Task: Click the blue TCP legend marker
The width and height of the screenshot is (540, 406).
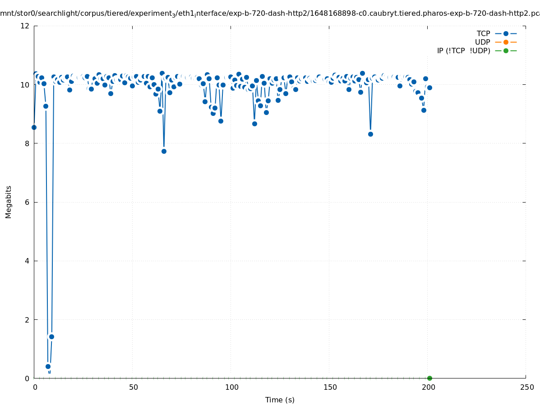Action: click(x=506, y=33)
